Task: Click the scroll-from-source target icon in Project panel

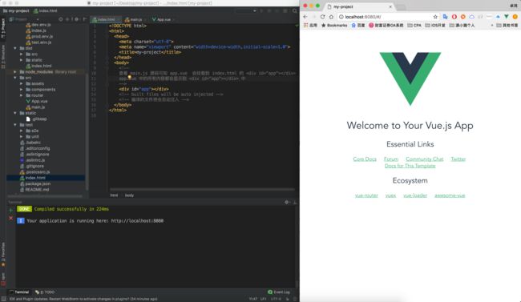Action: point(61,19)
